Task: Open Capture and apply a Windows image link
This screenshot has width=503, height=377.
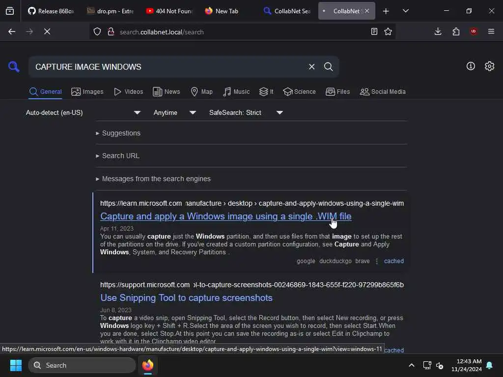Action: [x=226, y=216]
